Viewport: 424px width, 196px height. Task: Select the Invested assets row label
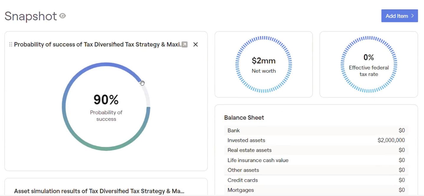(x=246, y=140)
